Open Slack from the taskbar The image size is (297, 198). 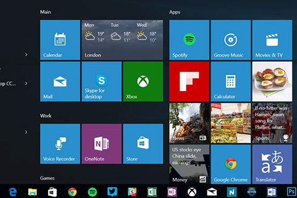132,192
